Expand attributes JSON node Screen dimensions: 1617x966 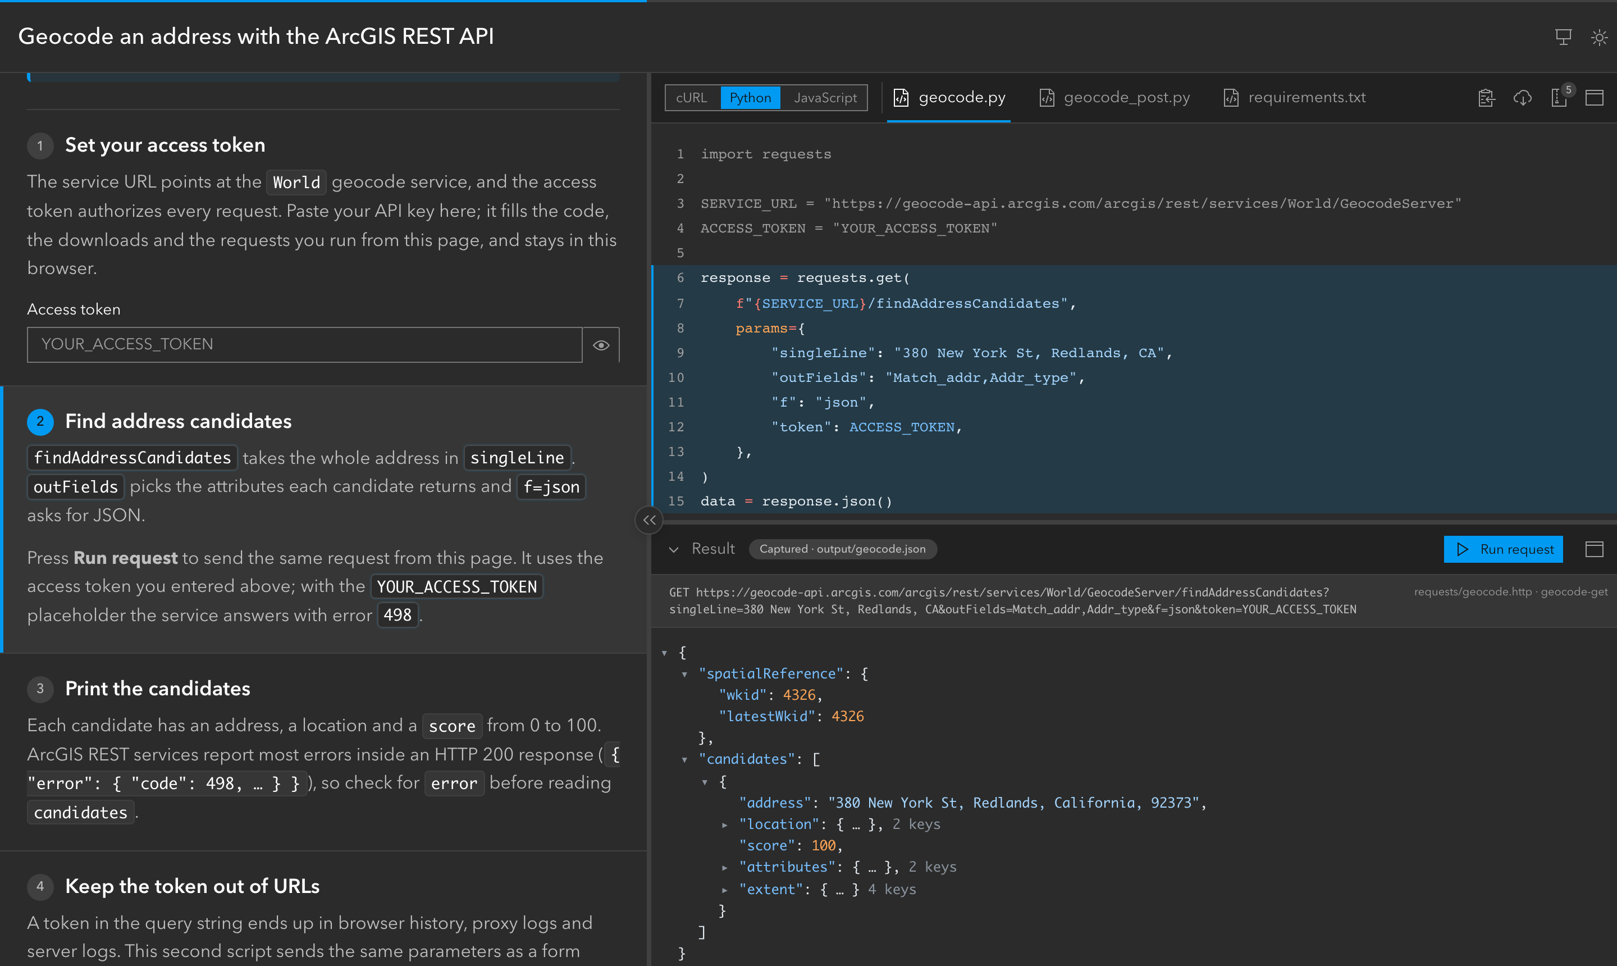[x=725, y=868]
